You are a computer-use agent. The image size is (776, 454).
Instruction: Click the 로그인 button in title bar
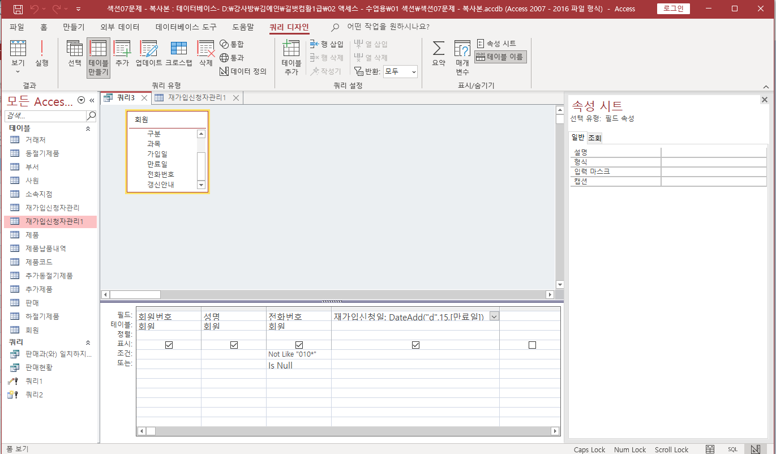tap(673, 8)
